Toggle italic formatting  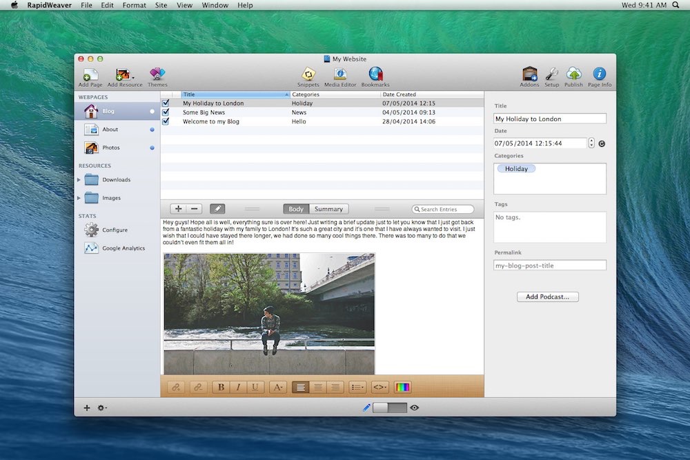(238, 387)
